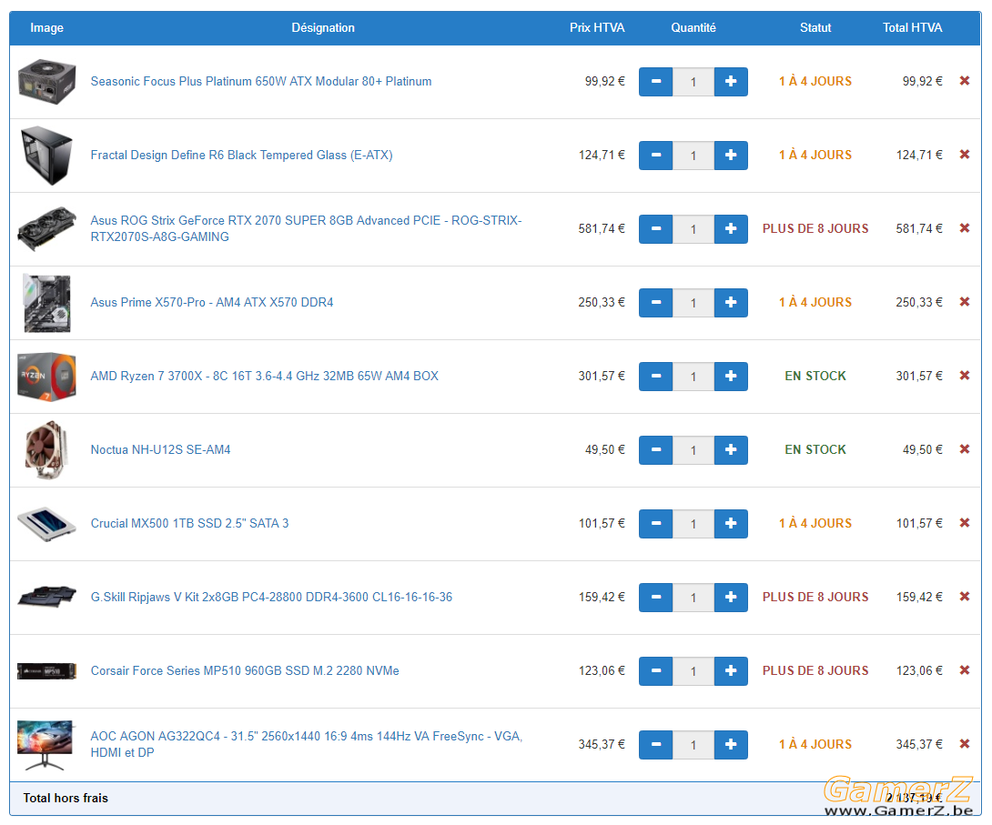Decrease quantity of Fractal Design Define R6

(x=656, y=156)
